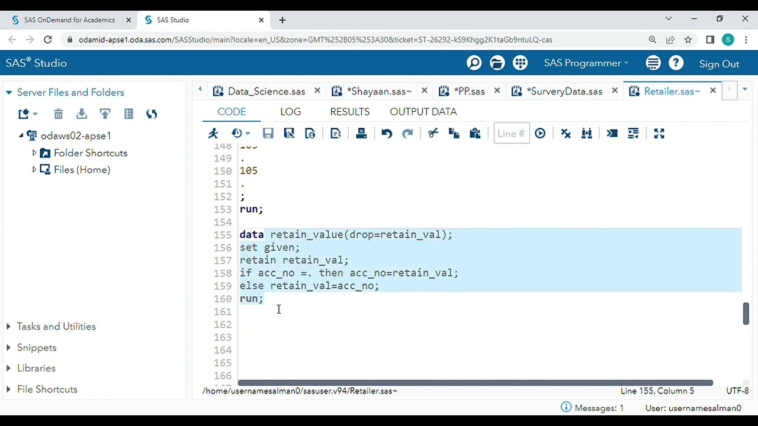Click the Line # input field
The height and width of the screenshot is (426, 758).
(x=511, y=134)
